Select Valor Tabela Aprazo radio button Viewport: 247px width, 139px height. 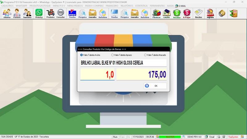[113, 55]
